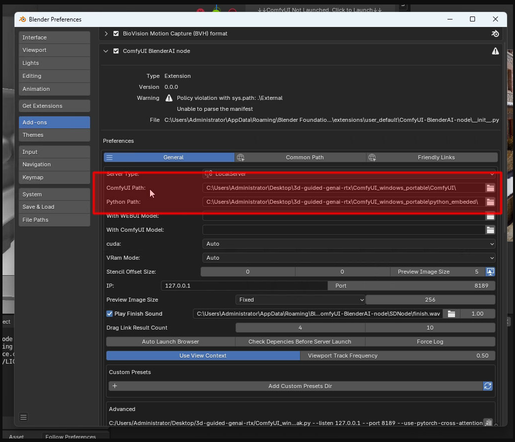Open the hamburger menu below the preferences sidebar
The width and height of the screenshot is (515, 442).
click(23, 418)
